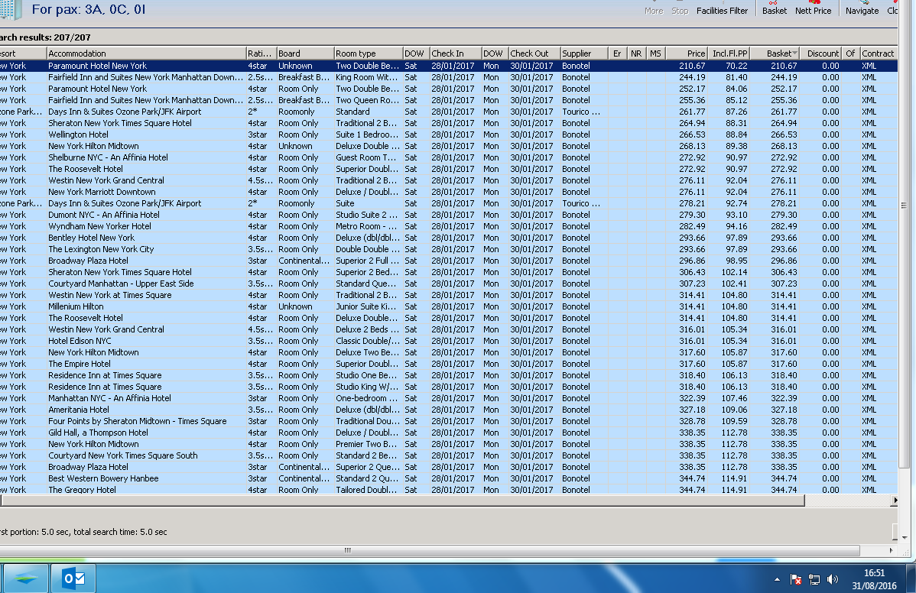
Task: Sort by the Price column header
Action: (687, 53)
